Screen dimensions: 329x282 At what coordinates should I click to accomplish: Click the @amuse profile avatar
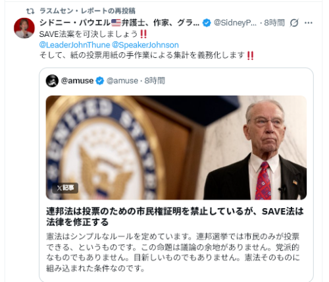pyautogui.click(x=52, y=81)
